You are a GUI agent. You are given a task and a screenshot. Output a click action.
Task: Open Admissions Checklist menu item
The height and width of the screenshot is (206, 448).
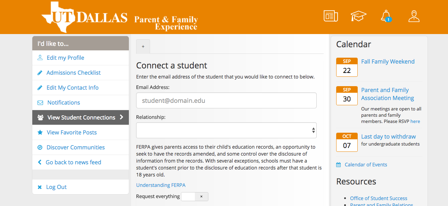click(x=81, y=73)
